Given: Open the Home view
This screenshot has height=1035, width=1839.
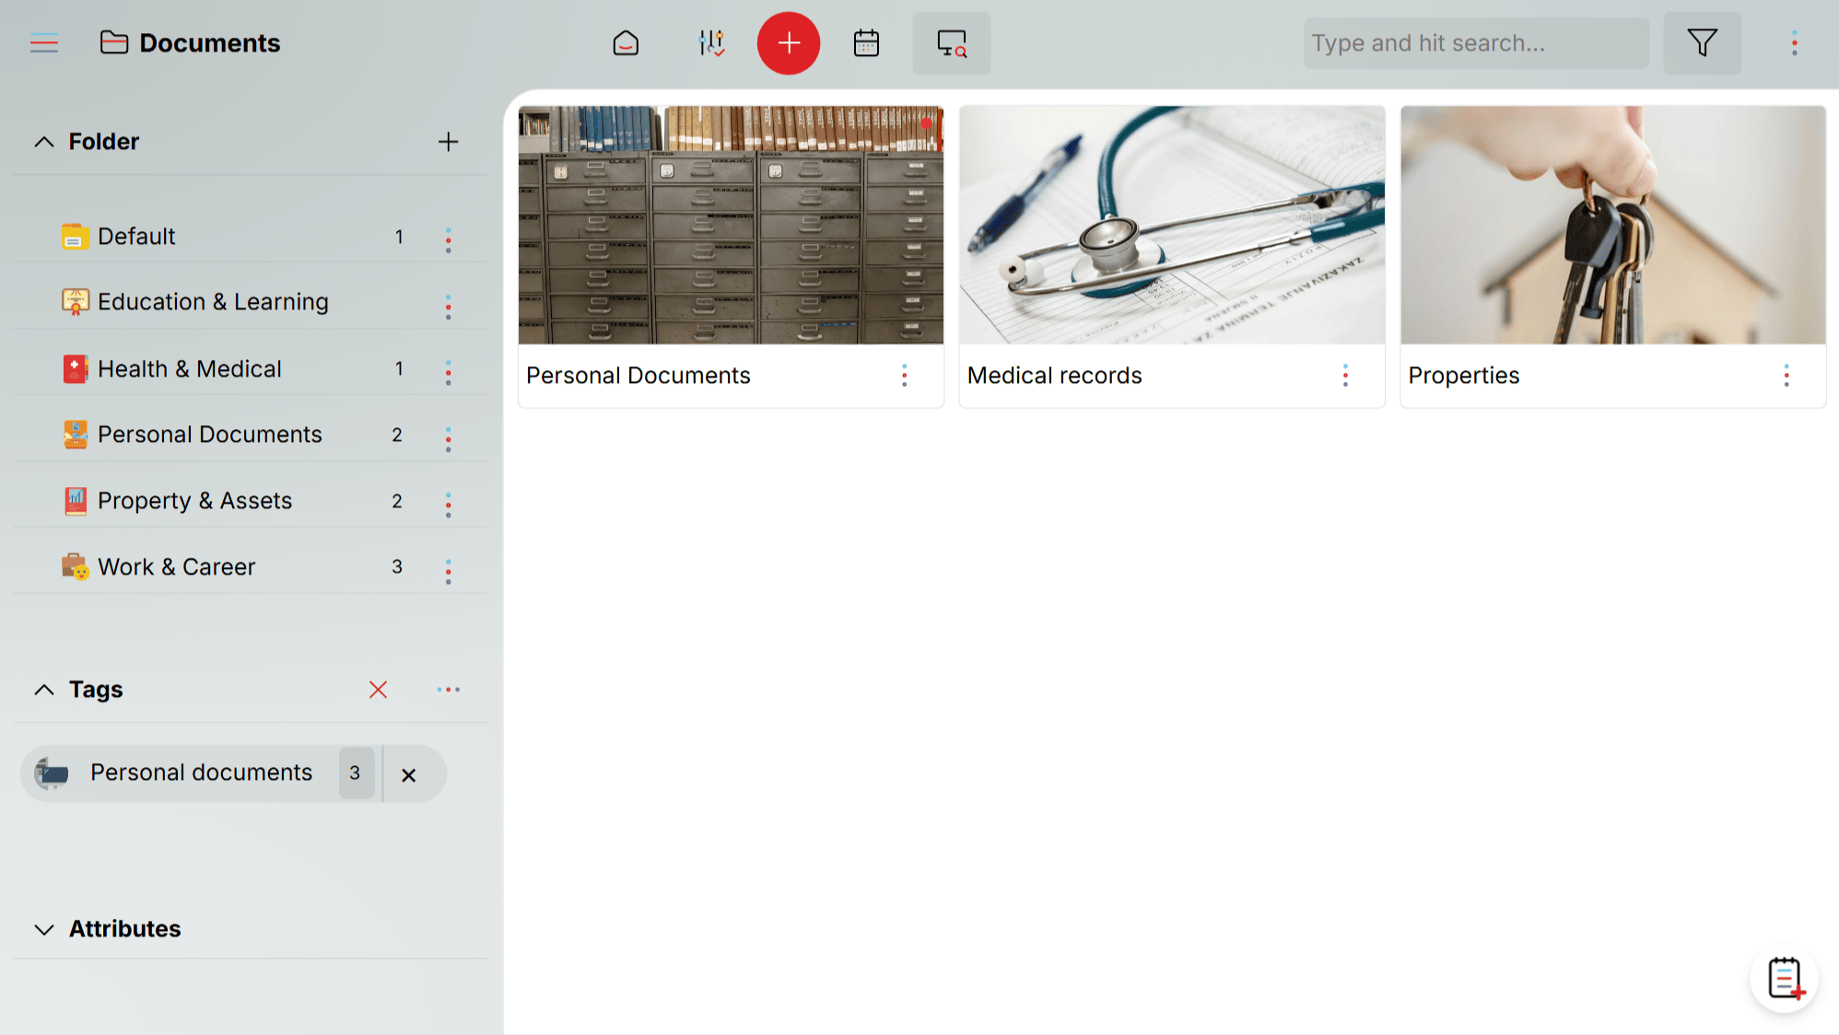Looking at the screenshot, I should (626, 42).
